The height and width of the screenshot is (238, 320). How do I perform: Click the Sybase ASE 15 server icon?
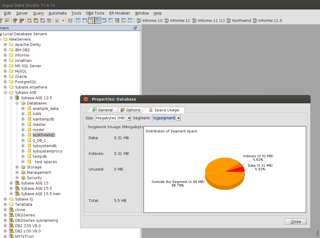coord(17,183)
